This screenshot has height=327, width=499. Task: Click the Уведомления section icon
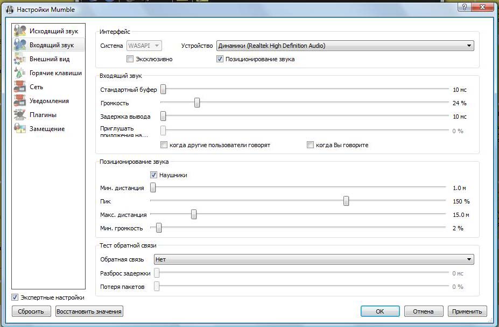pyautogui.click(x=20, y=101)
